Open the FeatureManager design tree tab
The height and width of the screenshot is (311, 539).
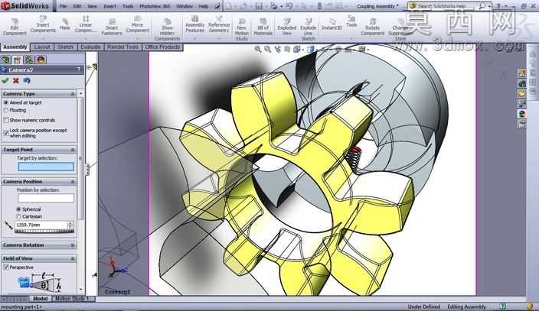pos(6,60)
